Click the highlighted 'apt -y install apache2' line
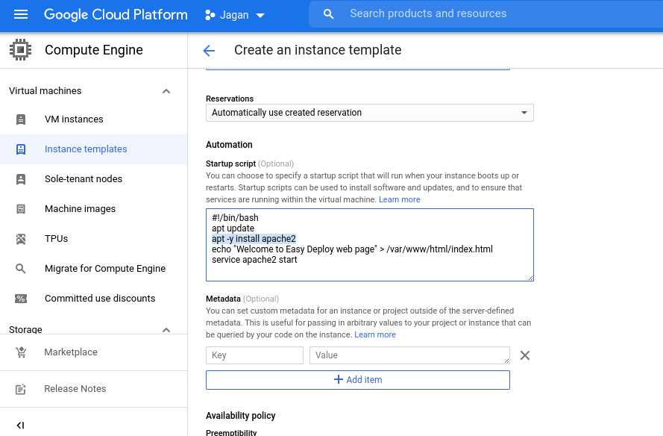The image size is (663, 436). 254,239
